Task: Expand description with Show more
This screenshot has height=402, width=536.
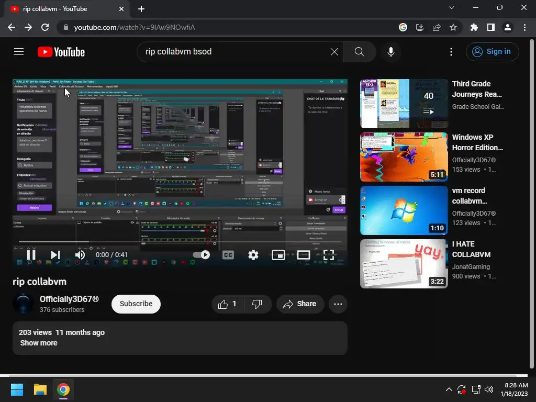Action: click(39, 343)
